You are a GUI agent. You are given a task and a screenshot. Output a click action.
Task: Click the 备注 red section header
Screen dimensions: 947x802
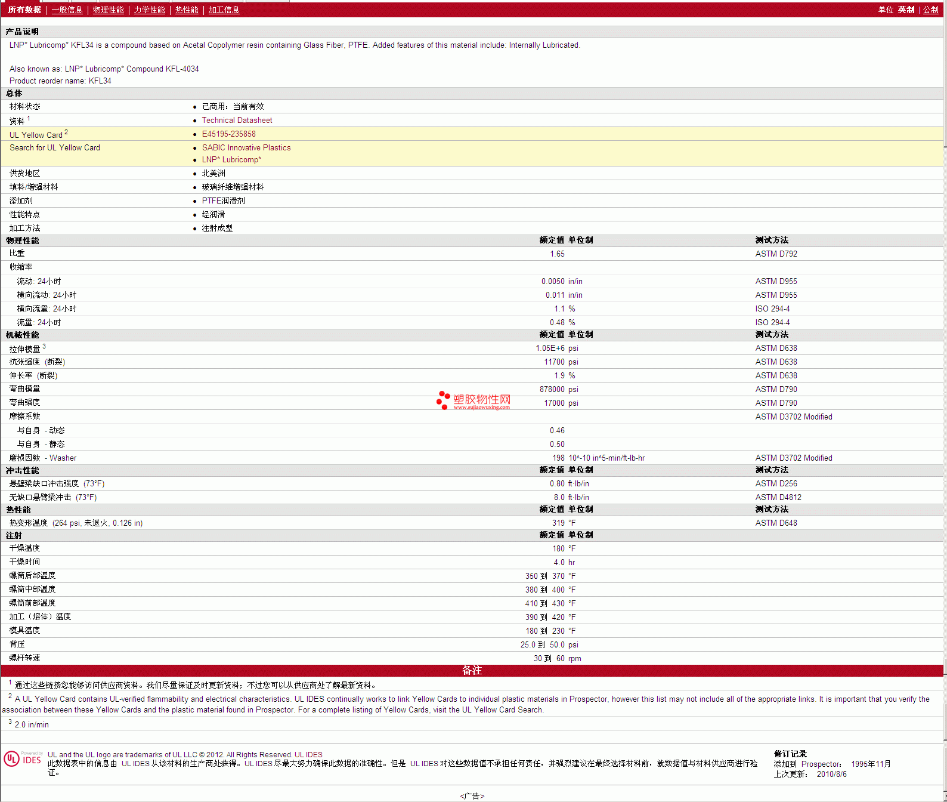click(x=472, y=670)
